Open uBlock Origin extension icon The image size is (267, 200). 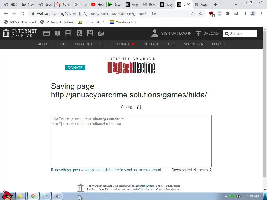tap(212, 14)
